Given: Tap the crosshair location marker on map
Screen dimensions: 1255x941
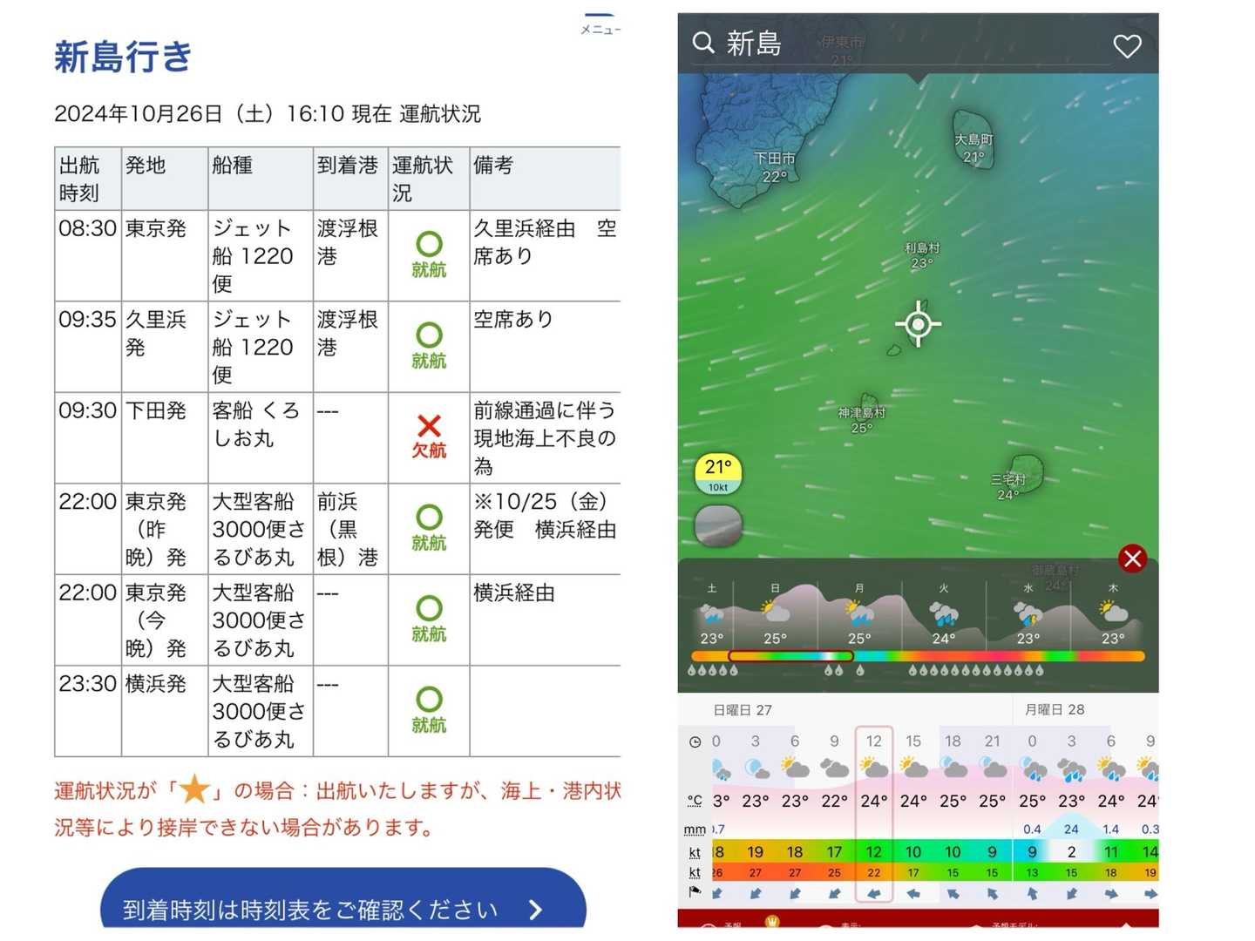Looking at the screenshot, I should point(918,324).
